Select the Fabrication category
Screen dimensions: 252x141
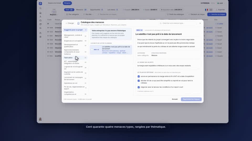(75, 58)
